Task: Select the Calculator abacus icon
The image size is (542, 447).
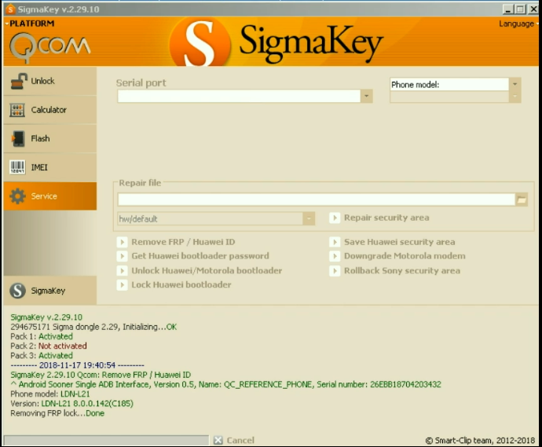Action: point(17,110)
